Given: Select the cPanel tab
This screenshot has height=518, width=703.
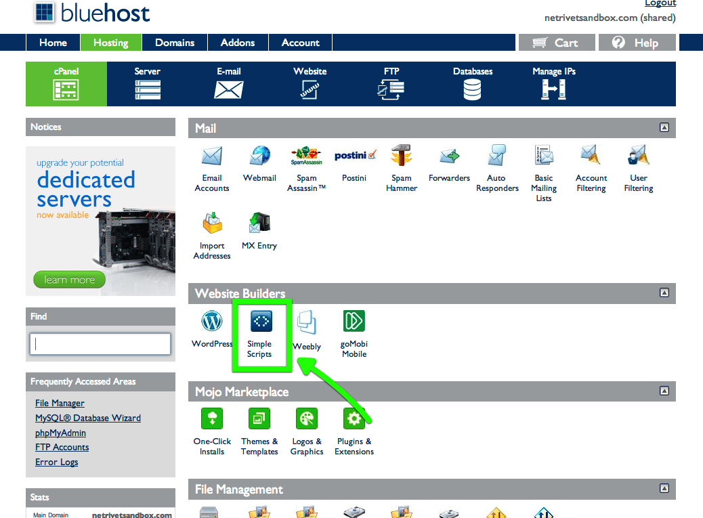Looking at the screenshot, I should [66, 84].
